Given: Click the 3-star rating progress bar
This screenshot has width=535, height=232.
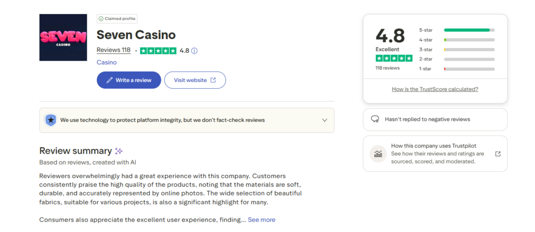Looking at the screenshot, I should click(469, 50).
